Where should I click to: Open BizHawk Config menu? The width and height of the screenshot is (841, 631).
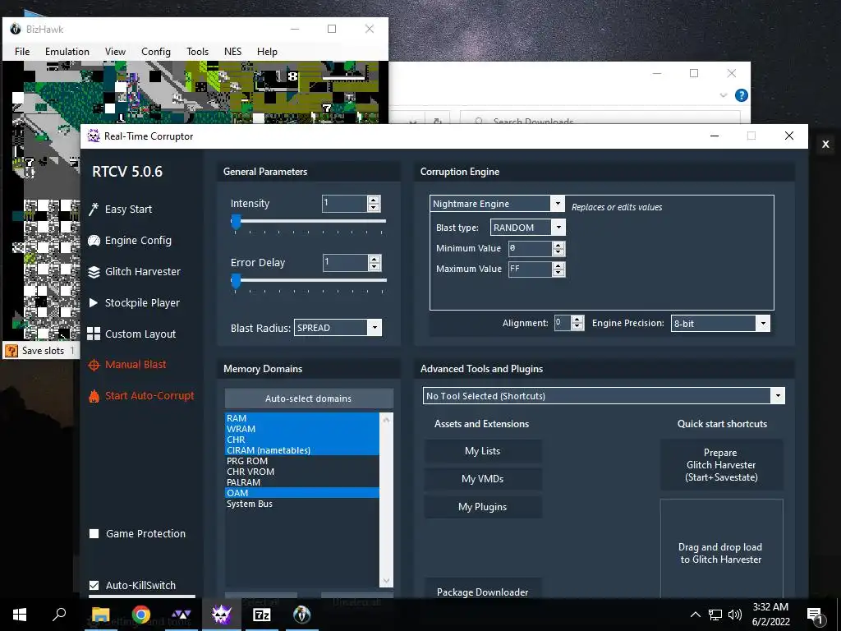156,52
